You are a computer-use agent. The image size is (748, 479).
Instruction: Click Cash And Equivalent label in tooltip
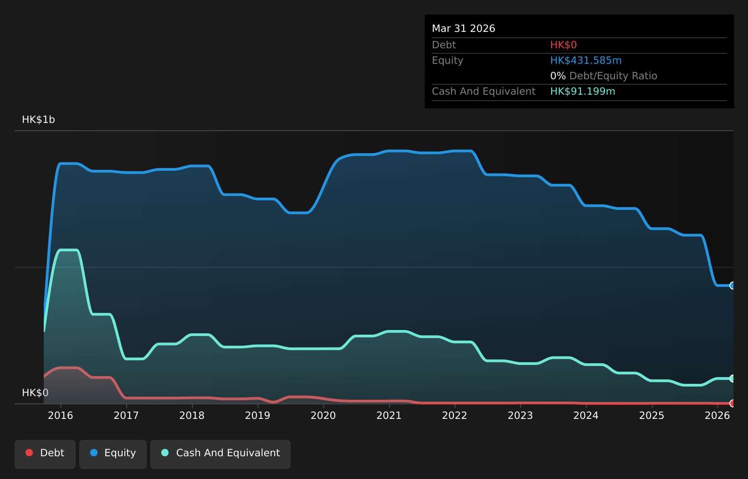coord(483,92)
